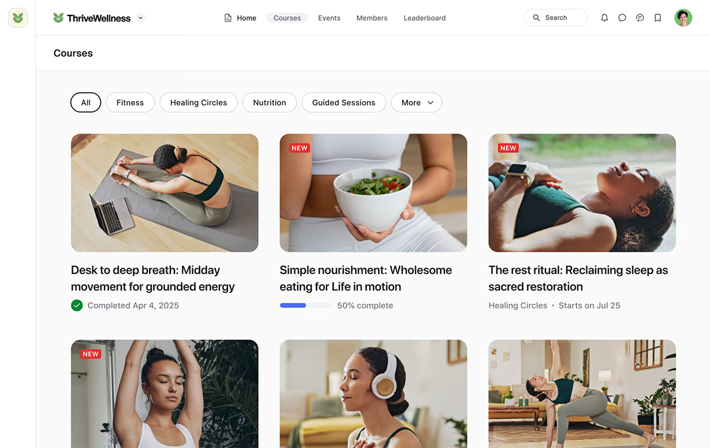
Task: Click the ThriveWellness logo
Action: pyautogui.click(x=92, y=18)
